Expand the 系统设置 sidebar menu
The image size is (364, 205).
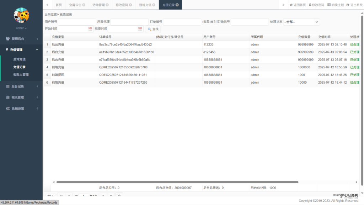(21, 109)
